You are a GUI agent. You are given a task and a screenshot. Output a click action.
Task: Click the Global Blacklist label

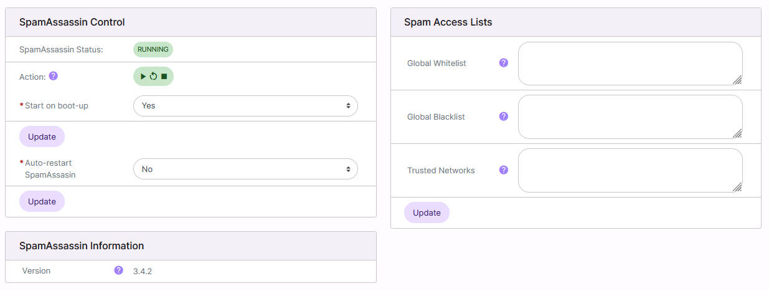pyautogui.click(x=436, y=117)
